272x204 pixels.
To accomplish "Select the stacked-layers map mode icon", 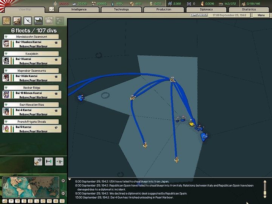I will (x=30, y=201).
